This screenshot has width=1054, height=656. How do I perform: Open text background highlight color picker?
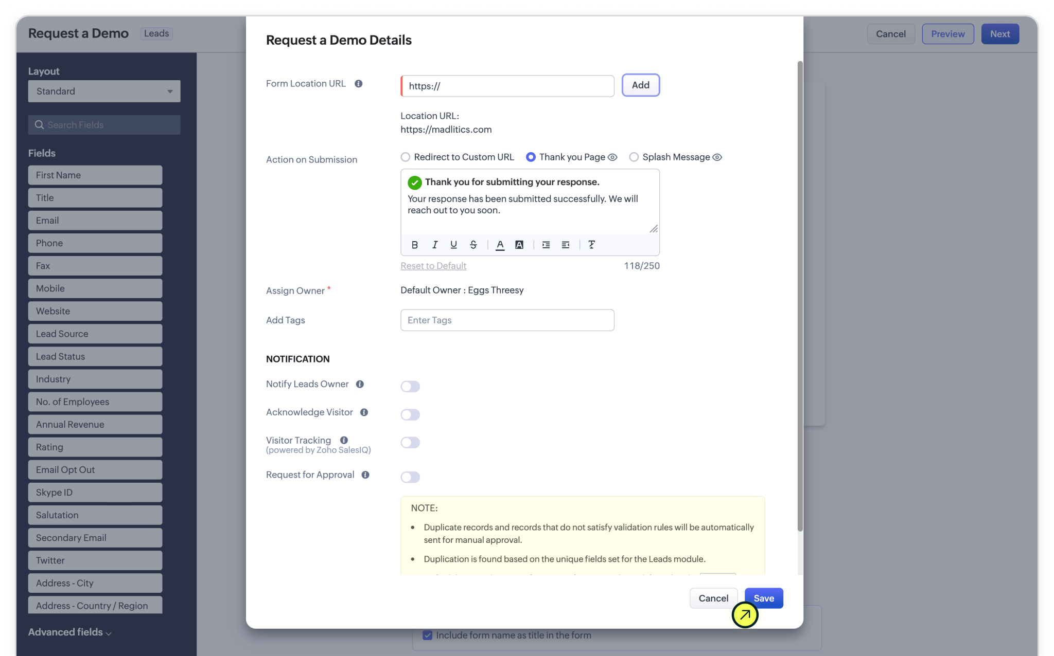[x=519, y=245]
